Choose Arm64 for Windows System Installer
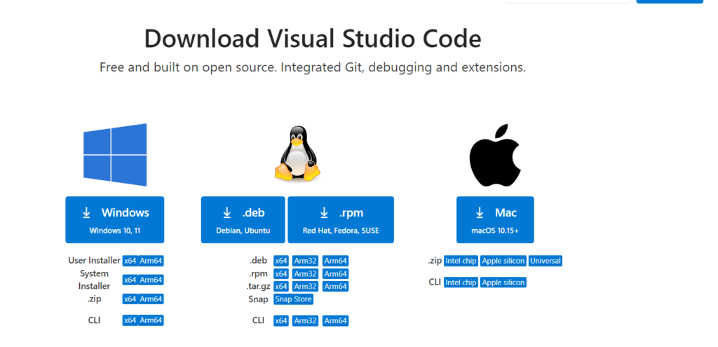Screen dimensions: 718x347 click(x=151, y=280)
